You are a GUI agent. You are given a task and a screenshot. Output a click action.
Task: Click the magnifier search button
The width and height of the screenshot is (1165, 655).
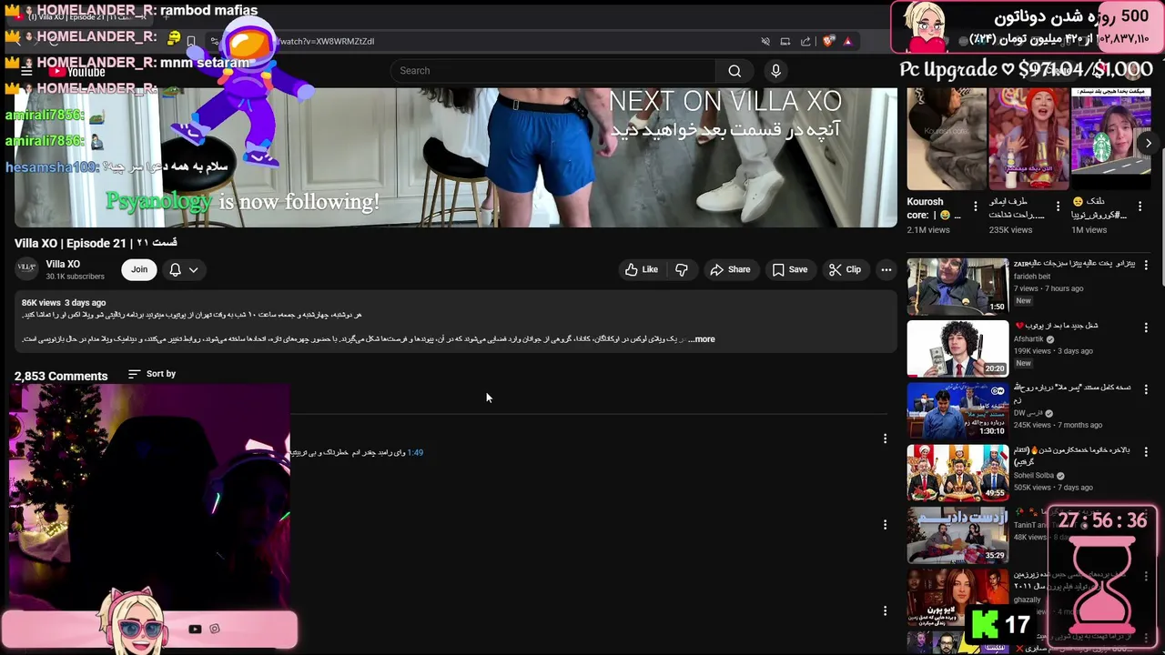pyautogui.click(x=734, y=71)
